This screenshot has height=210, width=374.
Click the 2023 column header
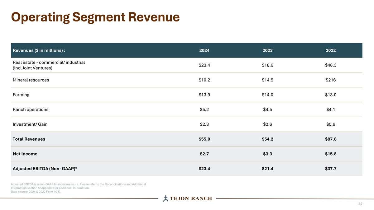click(267, 50)
